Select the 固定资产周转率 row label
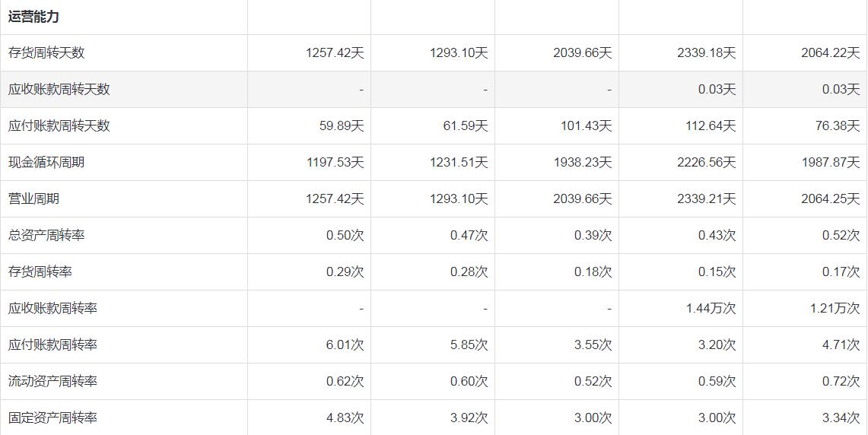This screenshot has width=868, height=435. (53, 418)
